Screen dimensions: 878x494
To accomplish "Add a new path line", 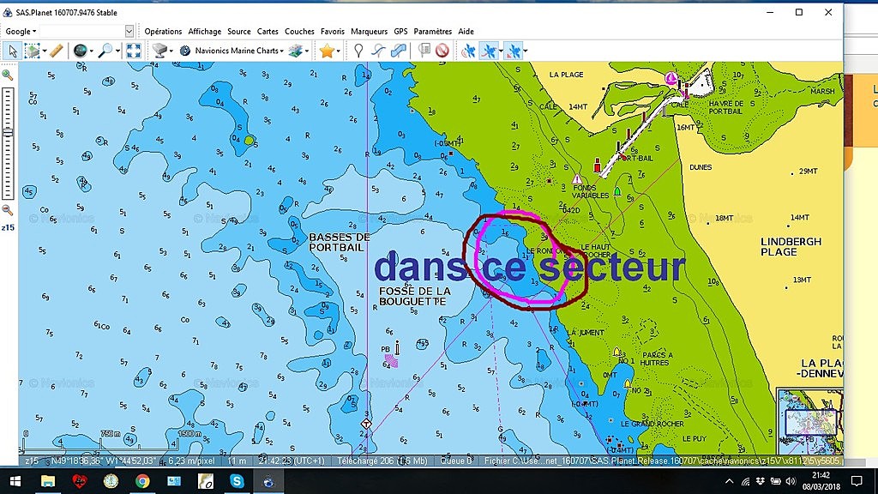I will coord(378,51).
